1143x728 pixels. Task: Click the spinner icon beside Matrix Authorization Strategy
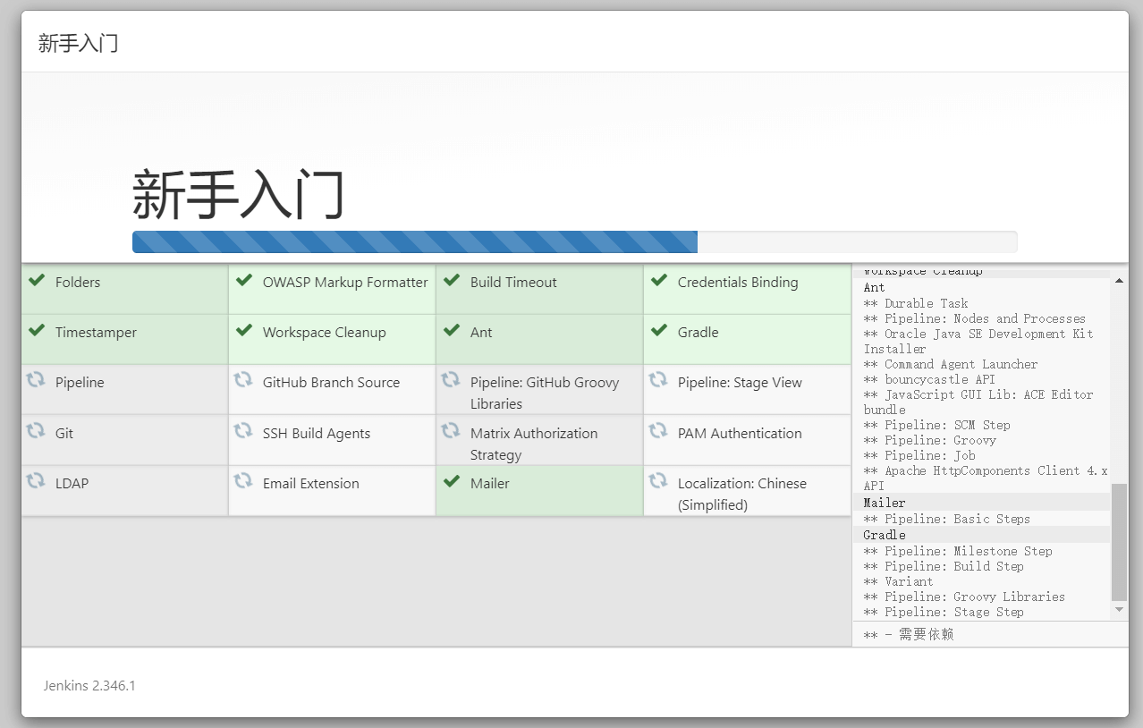[x=451, y=431]
